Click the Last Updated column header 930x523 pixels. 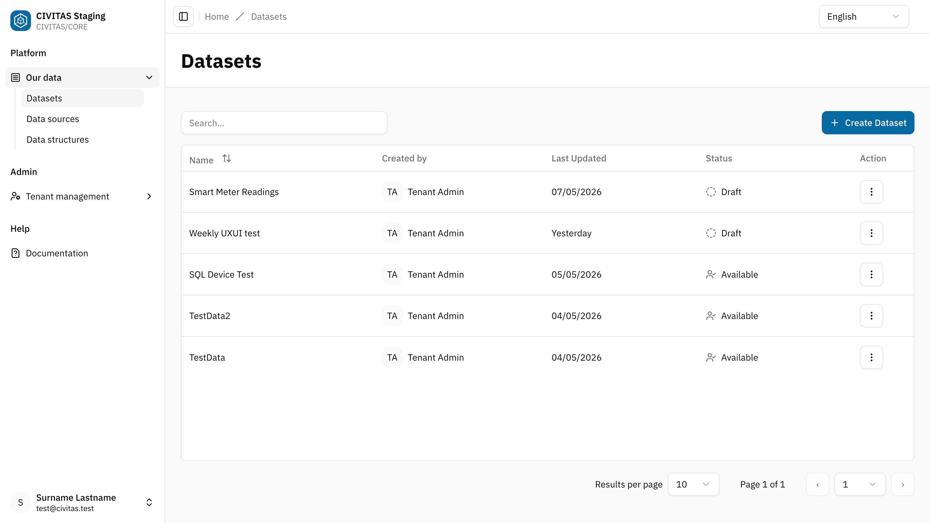tap(578, 159)
